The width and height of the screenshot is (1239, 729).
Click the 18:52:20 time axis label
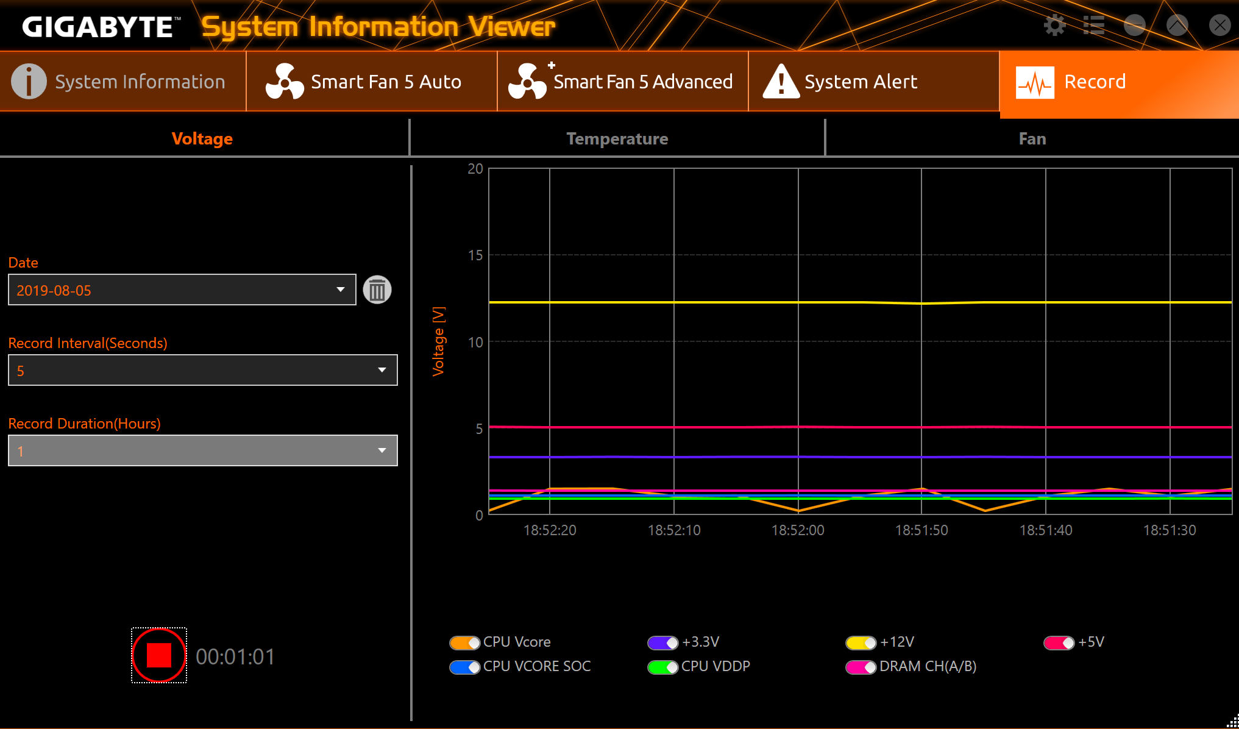click(550, 530)
